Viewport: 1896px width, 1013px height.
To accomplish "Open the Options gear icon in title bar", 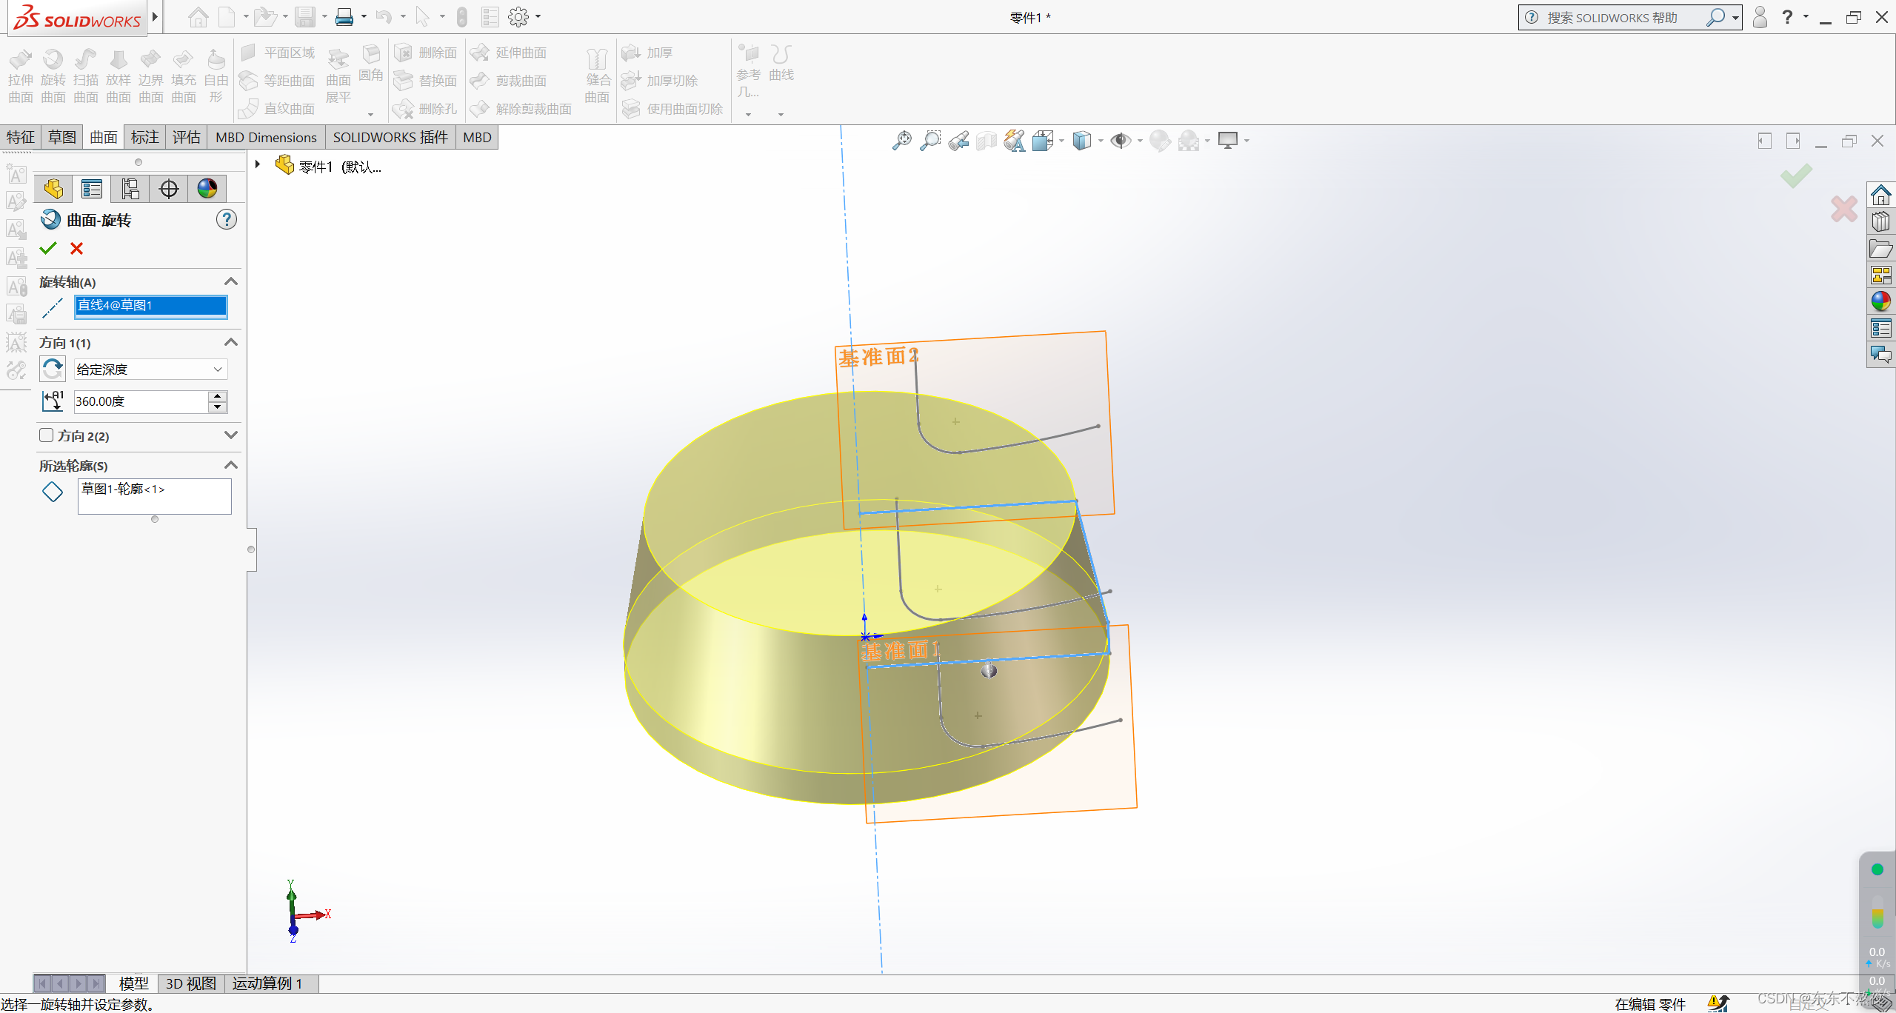I will (518, 16).
